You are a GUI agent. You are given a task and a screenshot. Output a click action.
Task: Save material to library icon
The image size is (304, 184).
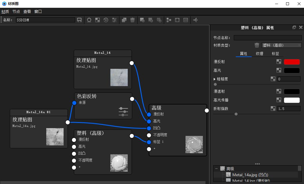pos(79,20)
